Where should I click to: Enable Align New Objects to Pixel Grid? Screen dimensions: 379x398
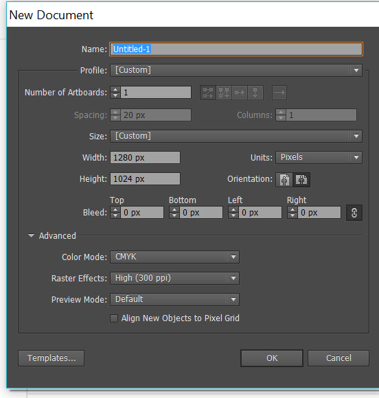114,318
